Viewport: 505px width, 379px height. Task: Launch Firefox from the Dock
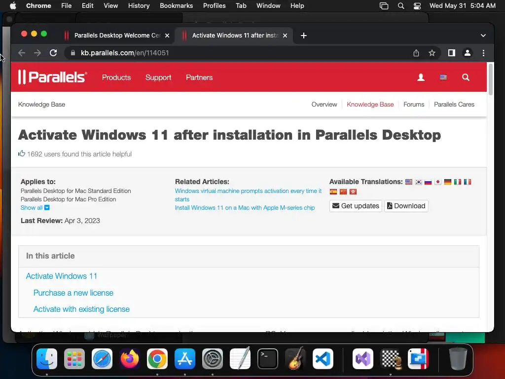tap(130, 359)
